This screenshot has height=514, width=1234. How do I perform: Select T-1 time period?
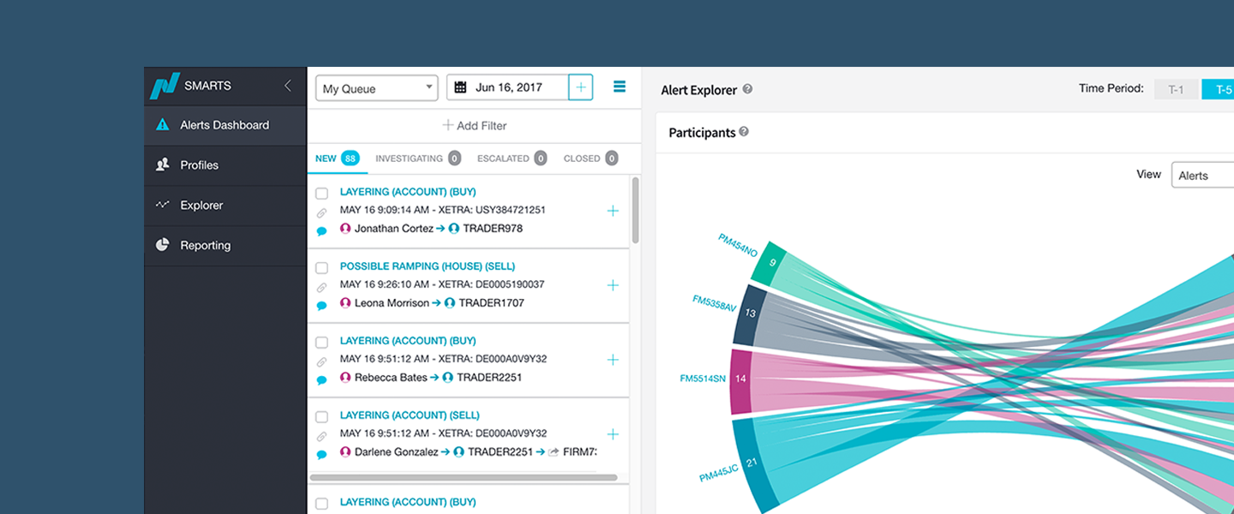tap(1176, 89)
